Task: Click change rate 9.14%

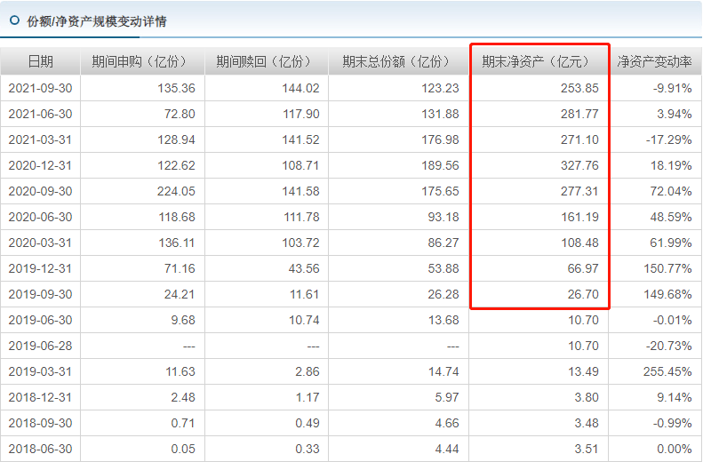Action: tap(675, 397)
